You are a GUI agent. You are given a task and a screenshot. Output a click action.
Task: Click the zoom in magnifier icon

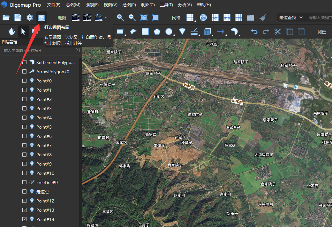pos(120,18)
